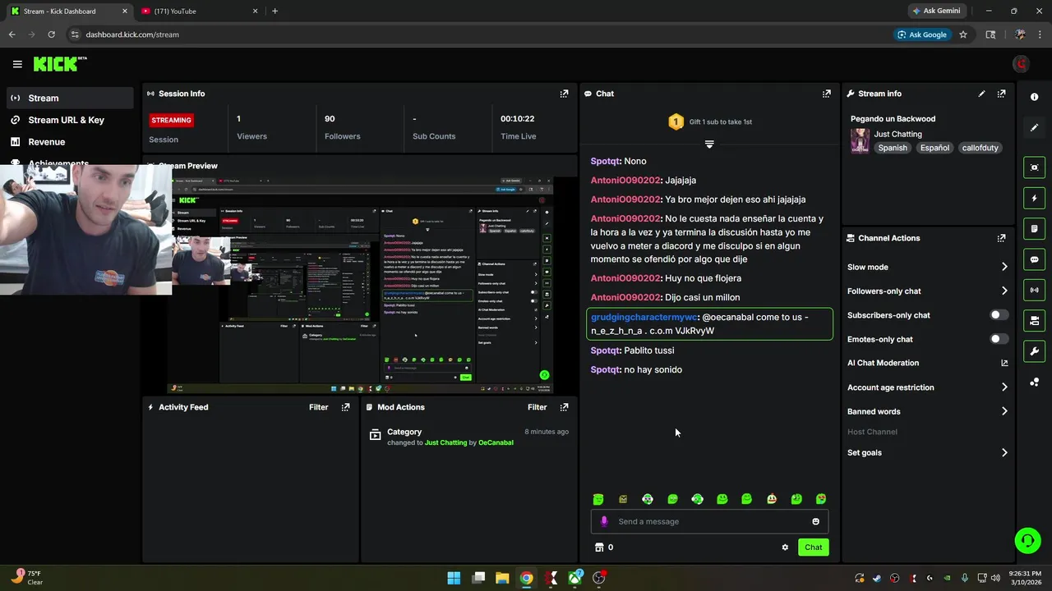Toggle the lightning bolt icon in right sidebar
This screenshot has width=1052, height=591.
pyautogui.click(x=1034, y=198)
